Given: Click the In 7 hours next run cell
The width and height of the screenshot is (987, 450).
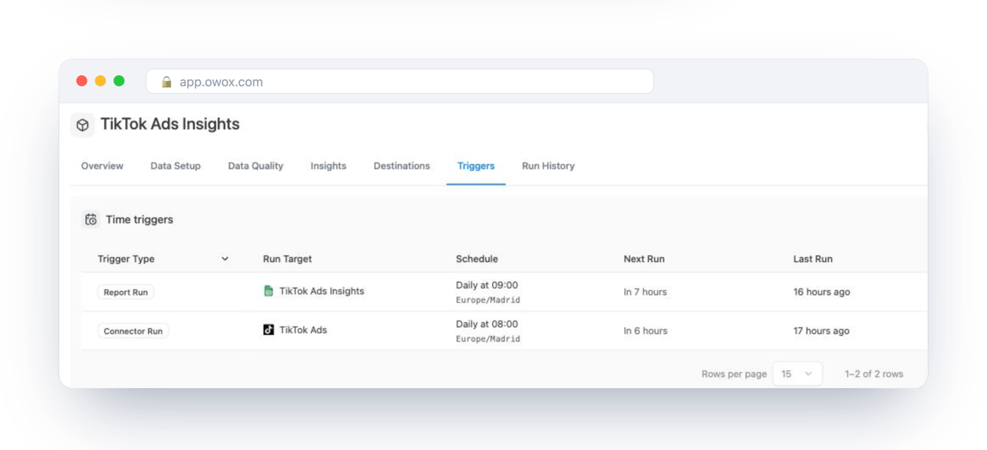Looking at the screenshot, I should (x=645, y=293).
